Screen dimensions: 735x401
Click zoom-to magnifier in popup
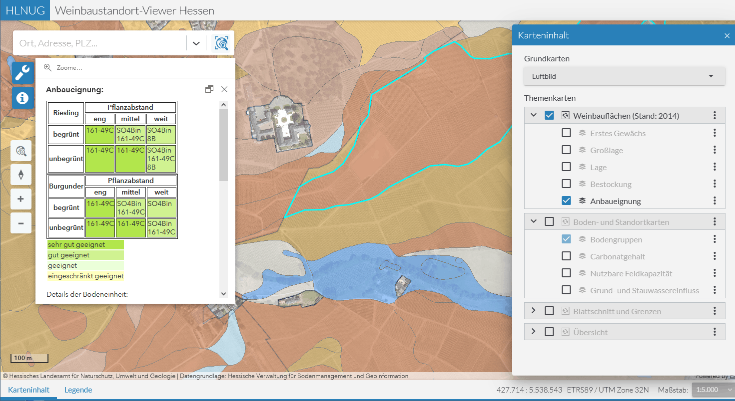[48, 68]
